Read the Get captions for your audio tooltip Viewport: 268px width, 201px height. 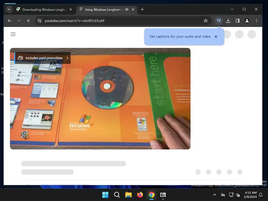(x=180, y=36)
